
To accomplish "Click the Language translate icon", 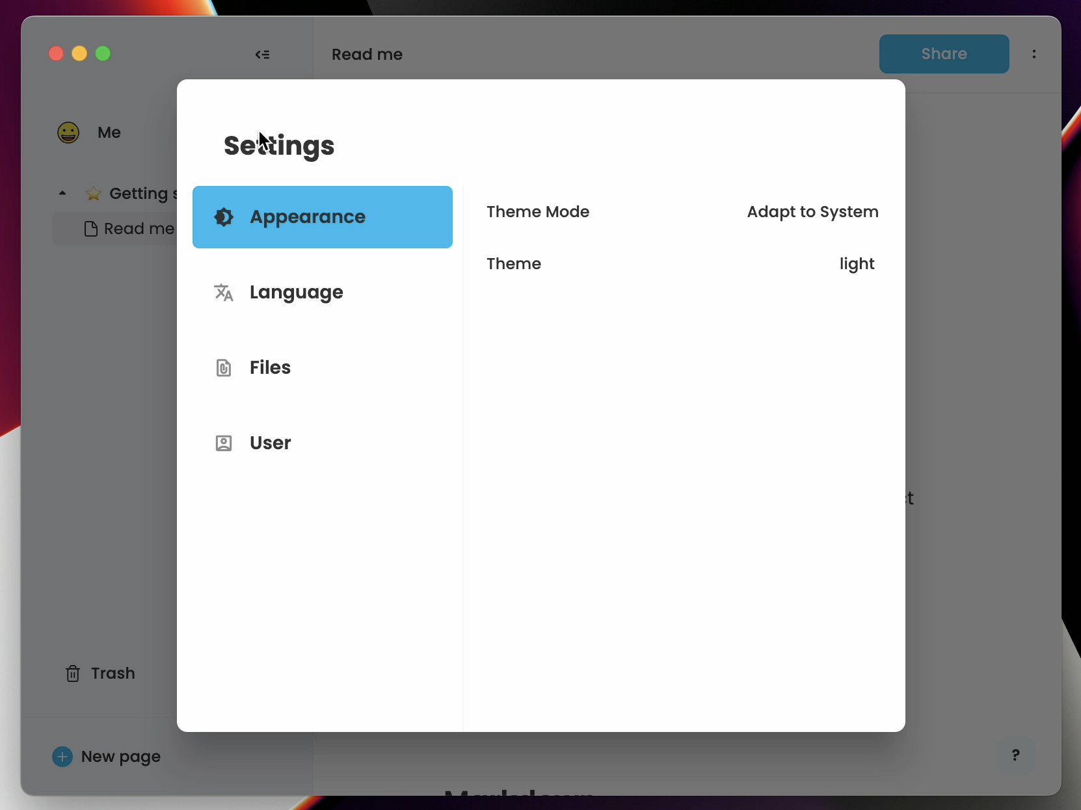I will pyautogui.click(x=224, y=293).
